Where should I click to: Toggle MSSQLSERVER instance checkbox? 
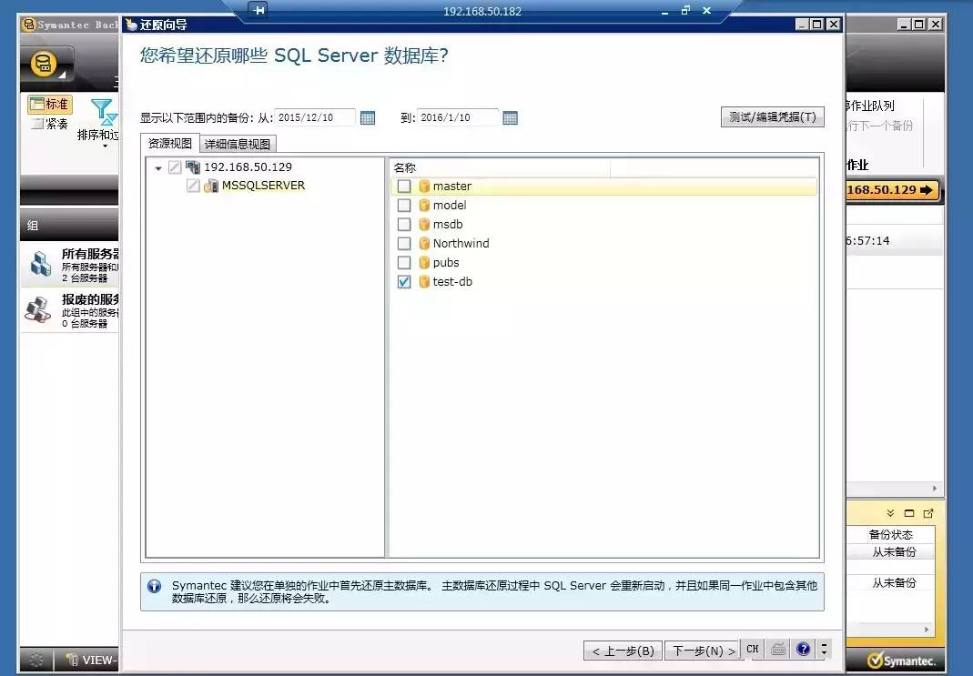click(x=193, y=186)
